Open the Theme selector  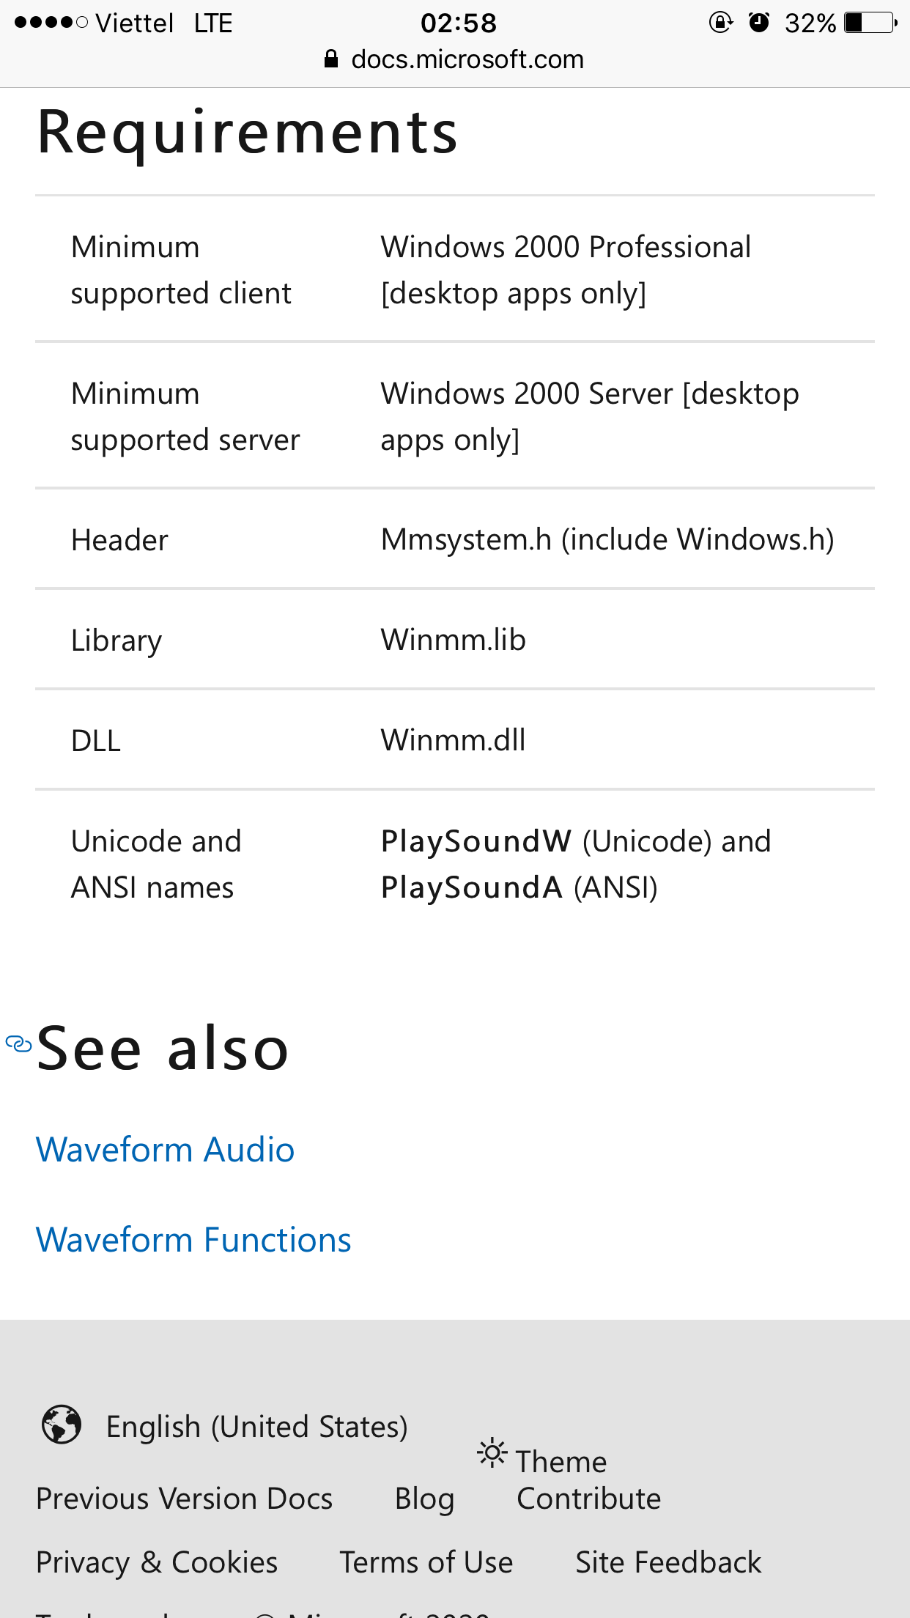561,1462
